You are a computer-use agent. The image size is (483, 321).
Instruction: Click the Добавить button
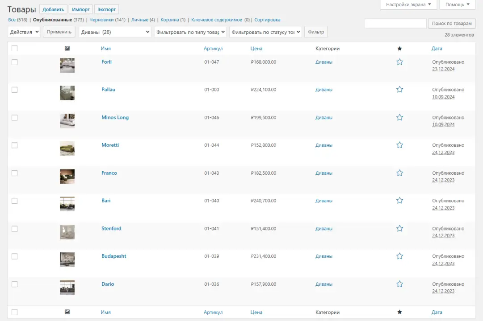click(53, 9)
